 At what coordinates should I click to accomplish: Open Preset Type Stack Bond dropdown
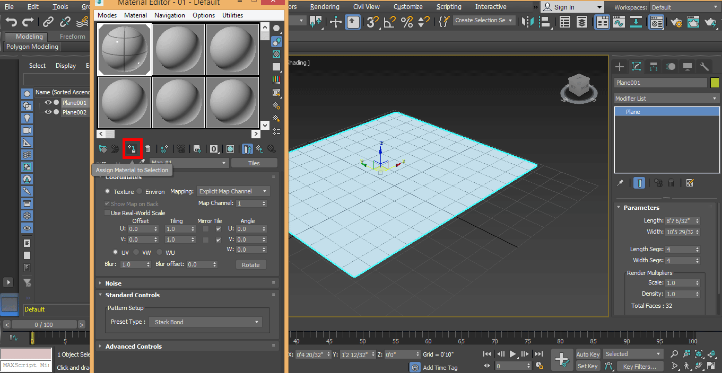(x=205, y=322)
